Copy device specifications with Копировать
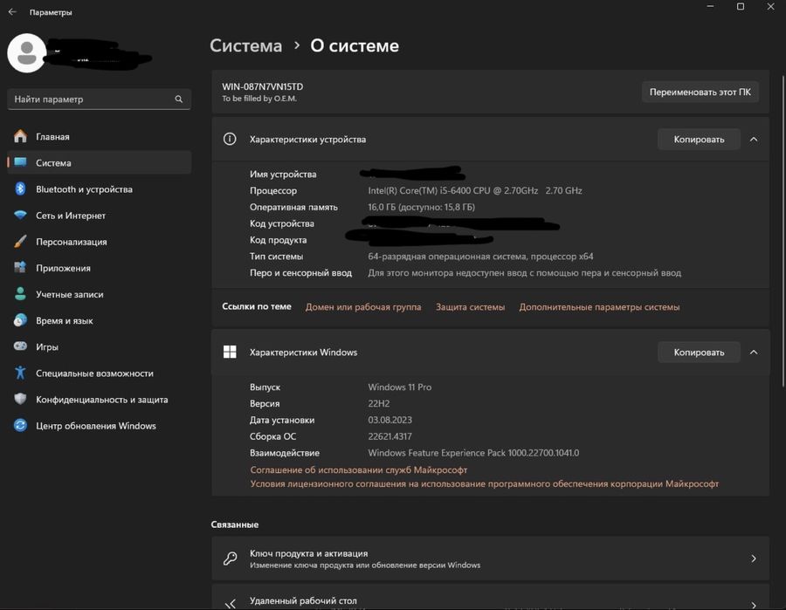 pyautogui.click(x=699, y=139)
